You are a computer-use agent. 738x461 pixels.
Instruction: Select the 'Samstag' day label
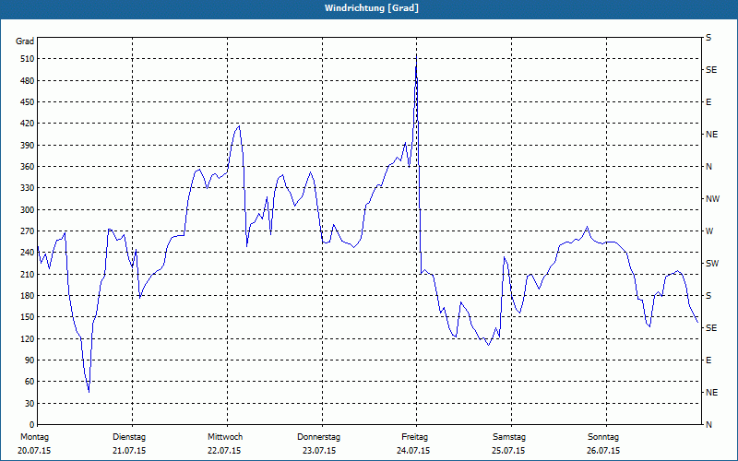(509, 437)
